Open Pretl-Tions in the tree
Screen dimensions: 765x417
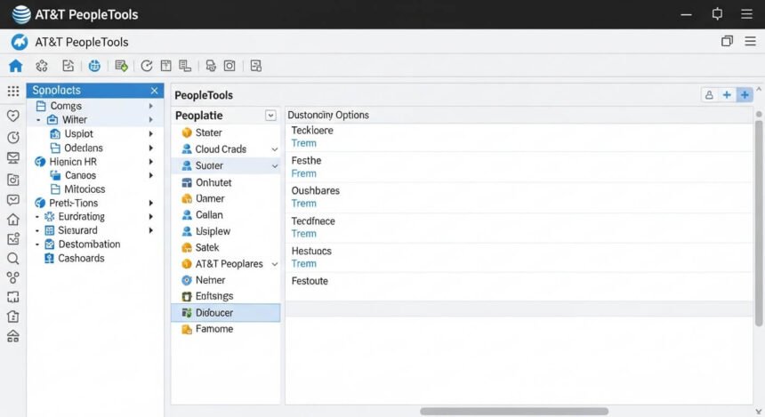[x=73, y=203]
